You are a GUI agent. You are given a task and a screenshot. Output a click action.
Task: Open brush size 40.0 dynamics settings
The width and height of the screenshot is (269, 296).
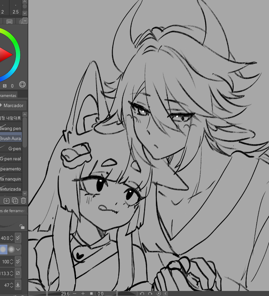tap(18, 238)
